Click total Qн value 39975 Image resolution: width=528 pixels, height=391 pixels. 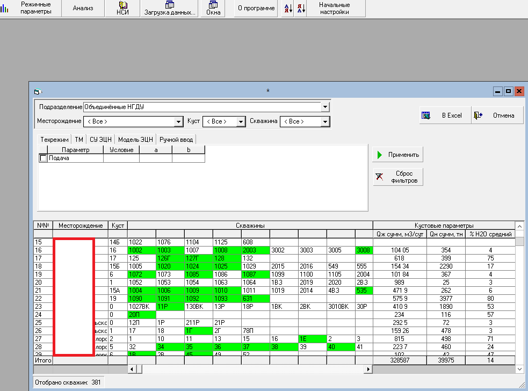446,360
